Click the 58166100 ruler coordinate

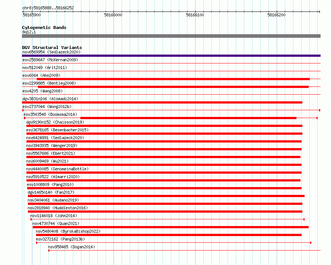tap(195, 15)
